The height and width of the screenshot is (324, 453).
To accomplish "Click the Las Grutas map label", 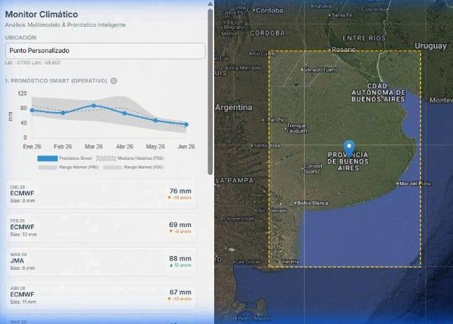I will click(248, 262).
